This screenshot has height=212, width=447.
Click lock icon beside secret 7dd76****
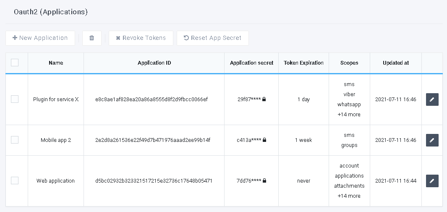tap(264, 181)
